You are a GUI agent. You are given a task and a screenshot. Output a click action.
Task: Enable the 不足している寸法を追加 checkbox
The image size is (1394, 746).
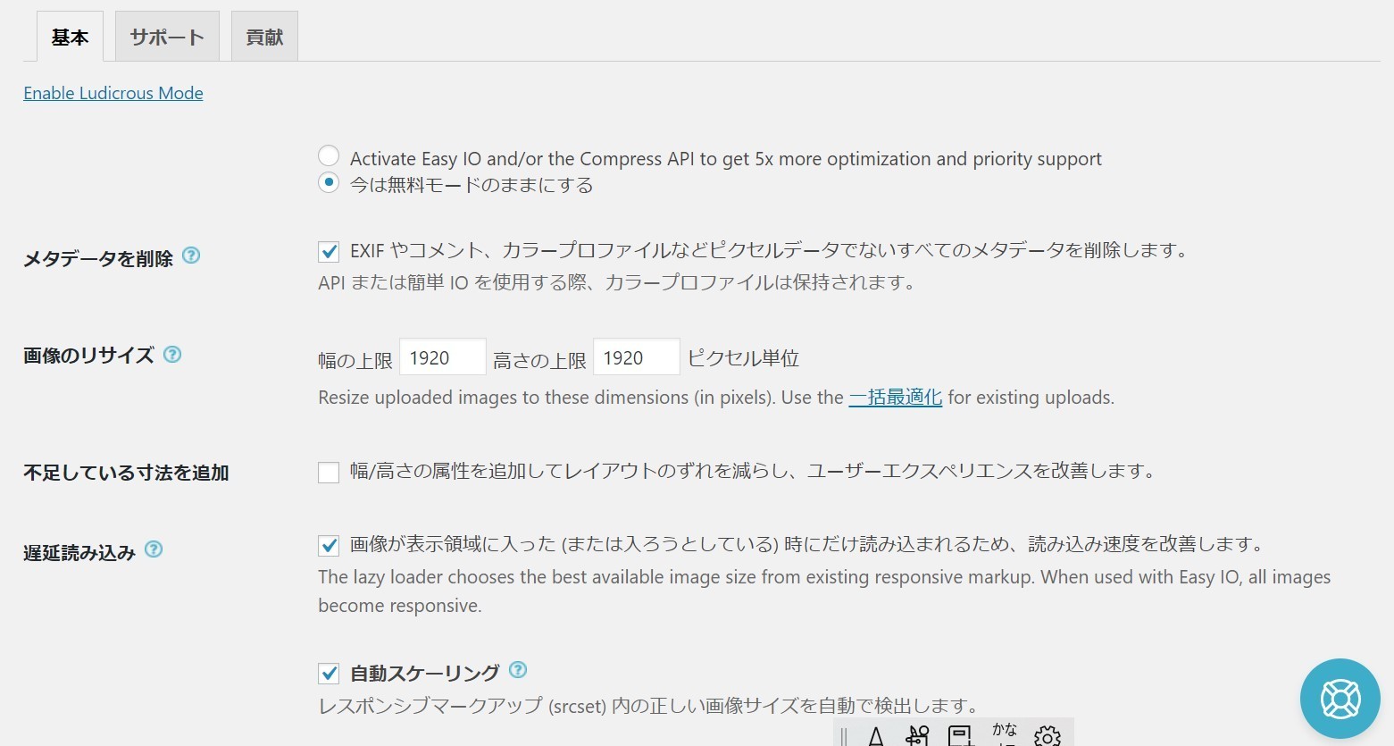pyautogui.click(x=329, y=472)
